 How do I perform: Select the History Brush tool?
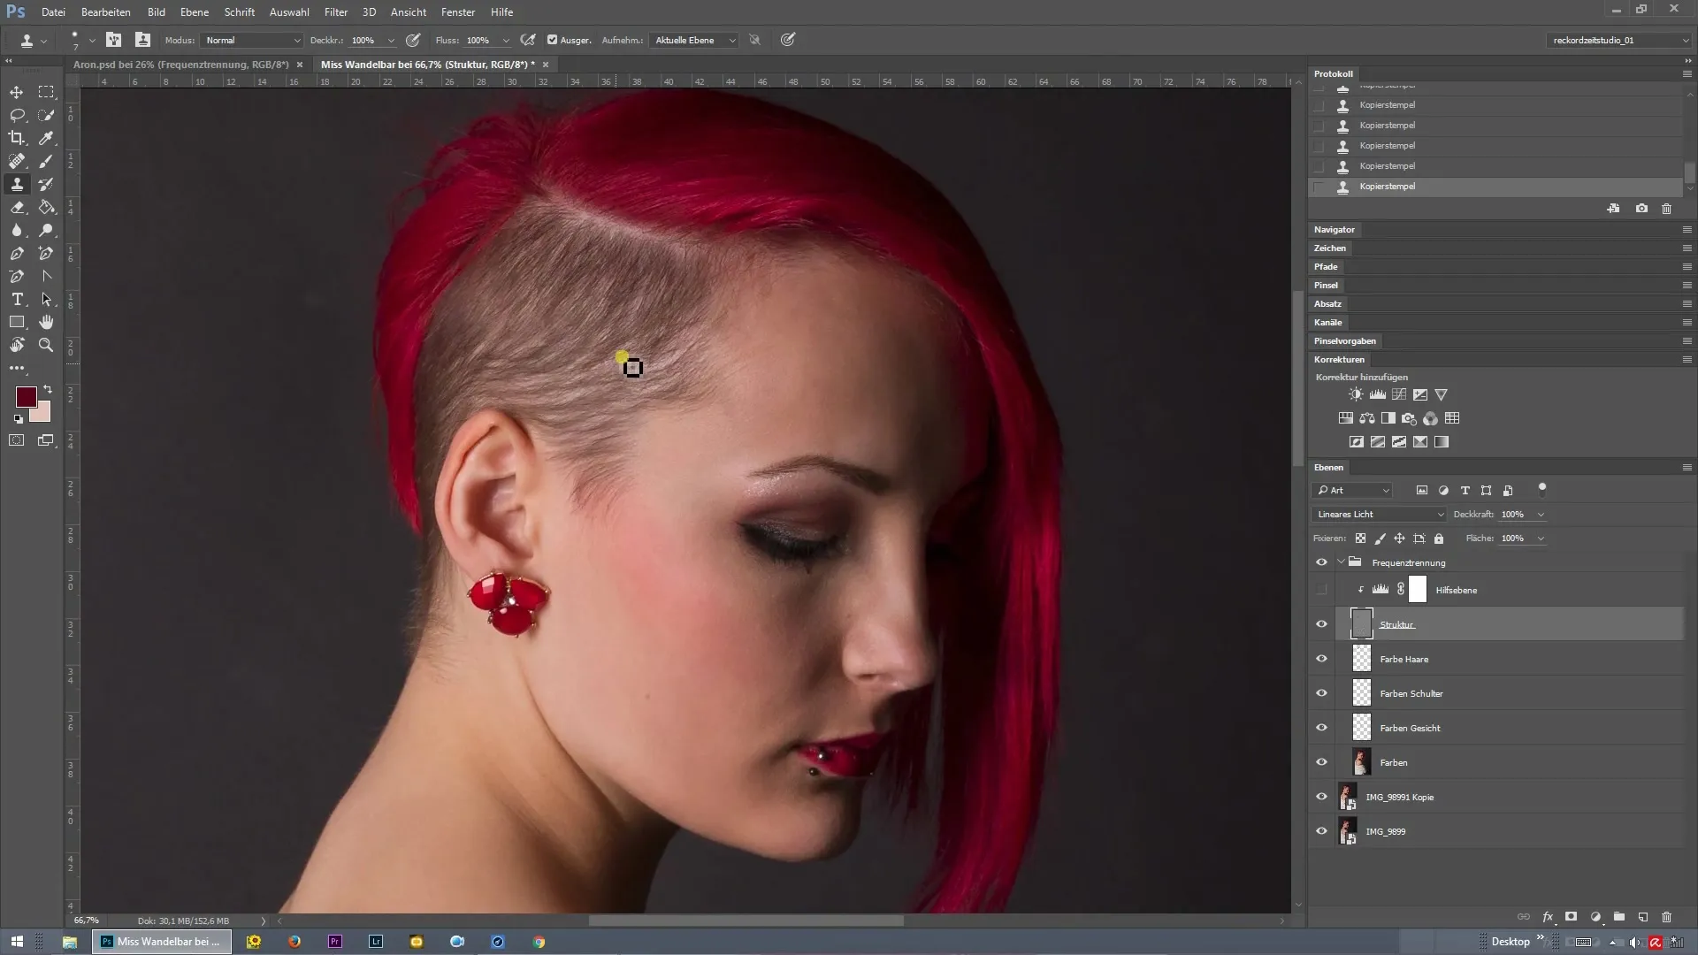(46, 184)
